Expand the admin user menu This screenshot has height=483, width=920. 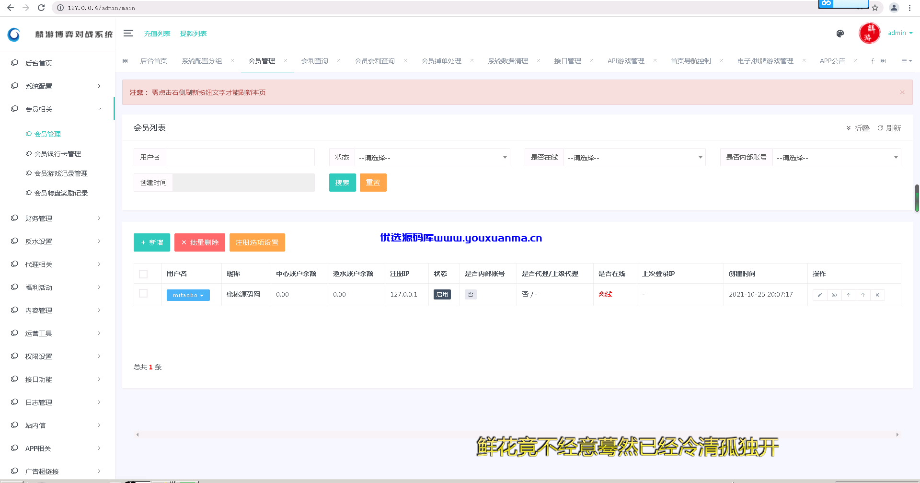[900, 33]
